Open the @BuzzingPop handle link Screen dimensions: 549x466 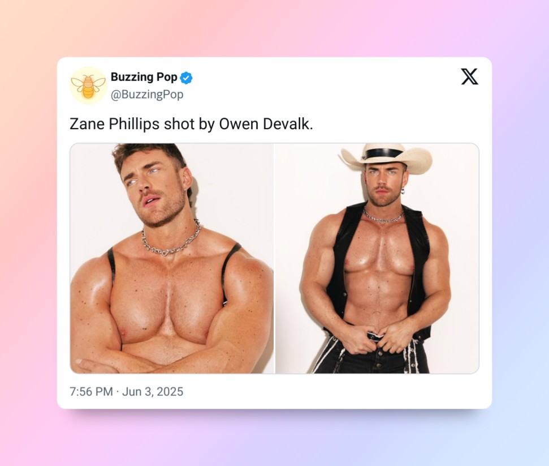point(147,95)
